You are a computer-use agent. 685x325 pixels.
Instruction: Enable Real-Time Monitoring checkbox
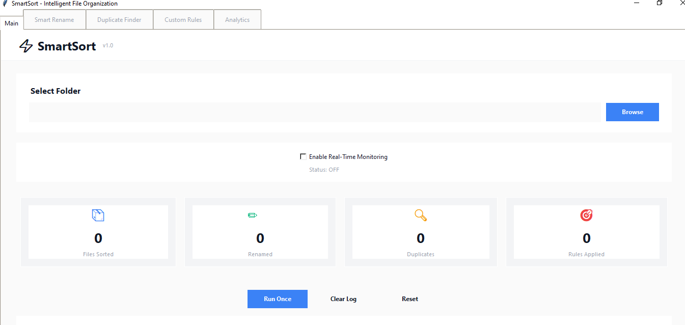pyautogui.click(x=304, y=157)
